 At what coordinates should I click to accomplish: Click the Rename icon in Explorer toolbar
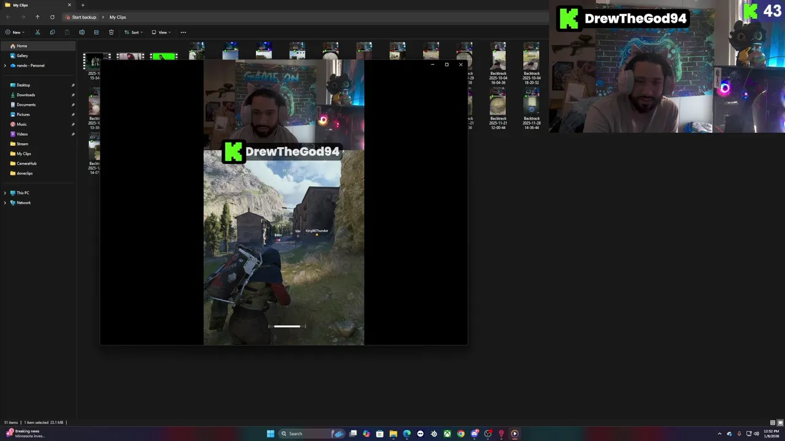coord(82,32)
